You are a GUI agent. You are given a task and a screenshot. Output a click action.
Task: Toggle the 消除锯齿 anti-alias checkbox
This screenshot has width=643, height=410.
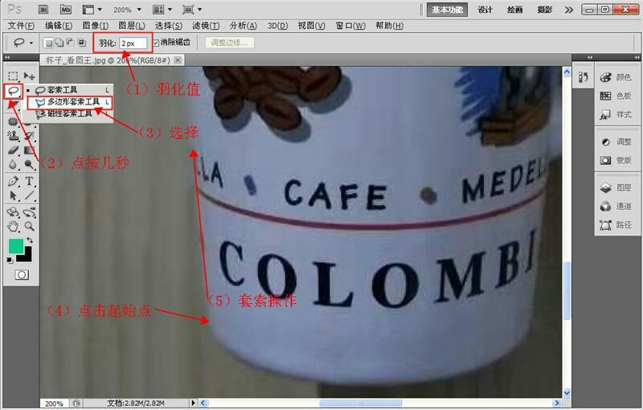pyautogui.click(x=156, y=43)
